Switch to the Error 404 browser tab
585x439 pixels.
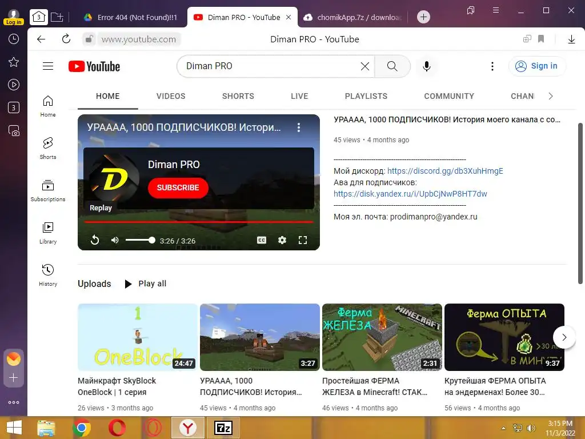pos(130,17)
